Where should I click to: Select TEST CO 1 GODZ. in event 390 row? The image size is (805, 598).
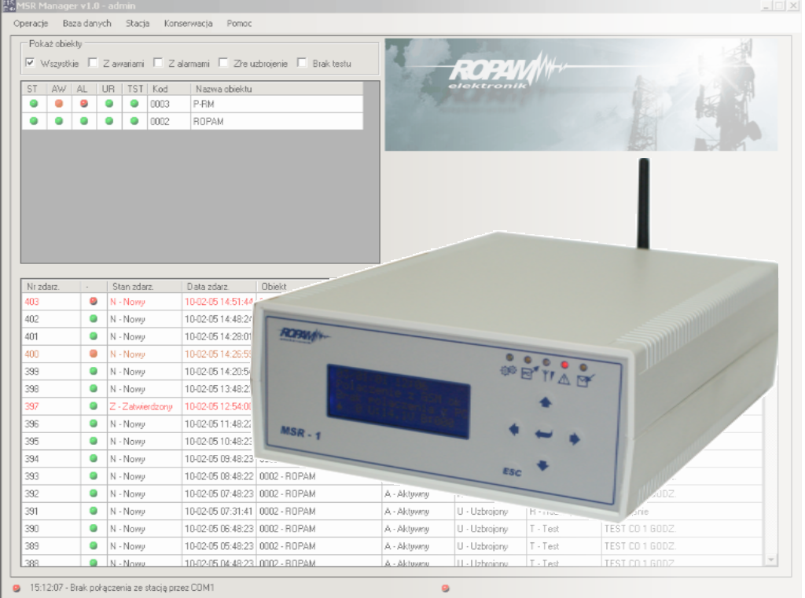(640, 529)
